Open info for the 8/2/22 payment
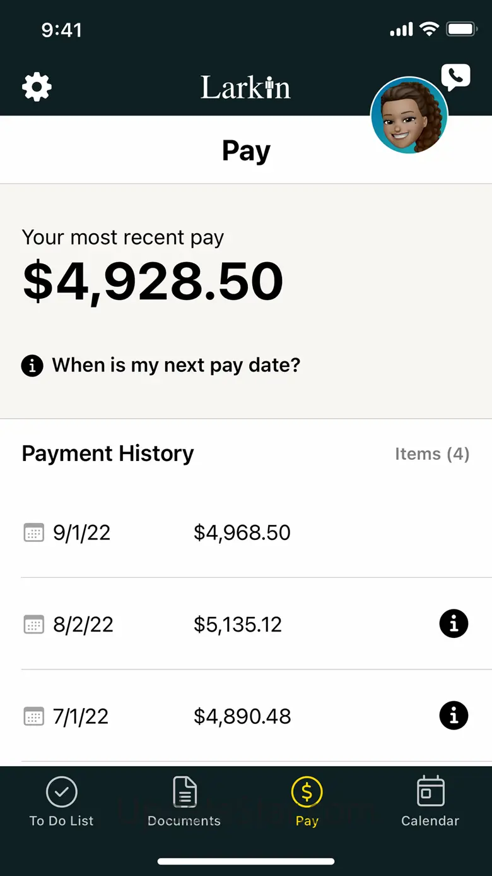Viewport: 492px width, 876px height. (454, 624)
